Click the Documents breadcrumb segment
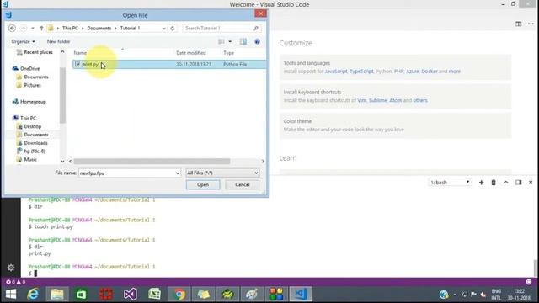The width and height of the screenshot is (539, 303). (99, 28)
